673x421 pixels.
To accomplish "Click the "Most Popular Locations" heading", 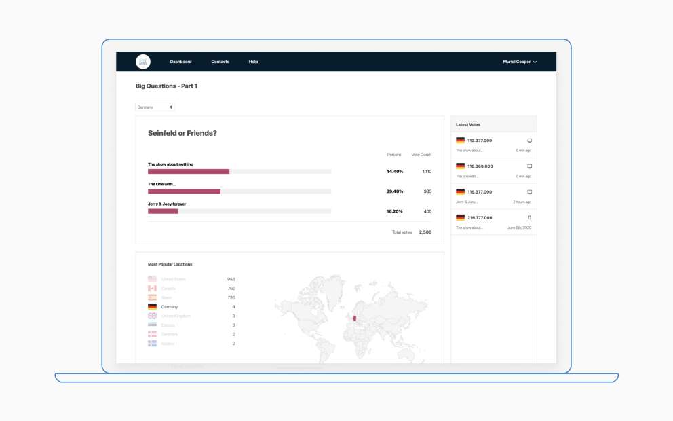I will (170, 264).
